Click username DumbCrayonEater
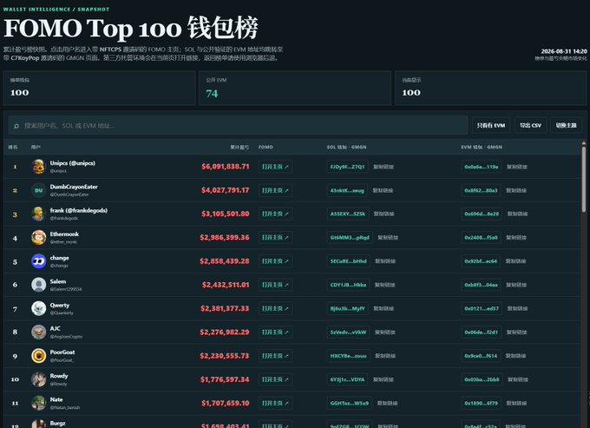Screen dimensions: 590x428 point(74,187)
